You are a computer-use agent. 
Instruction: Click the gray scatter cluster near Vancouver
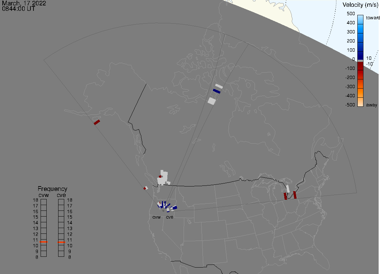pos(163,178)
